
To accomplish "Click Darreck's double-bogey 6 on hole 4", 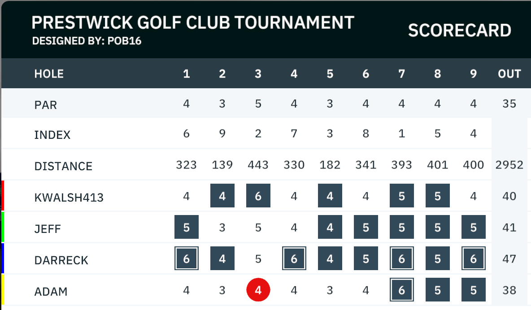I will 294,258.
